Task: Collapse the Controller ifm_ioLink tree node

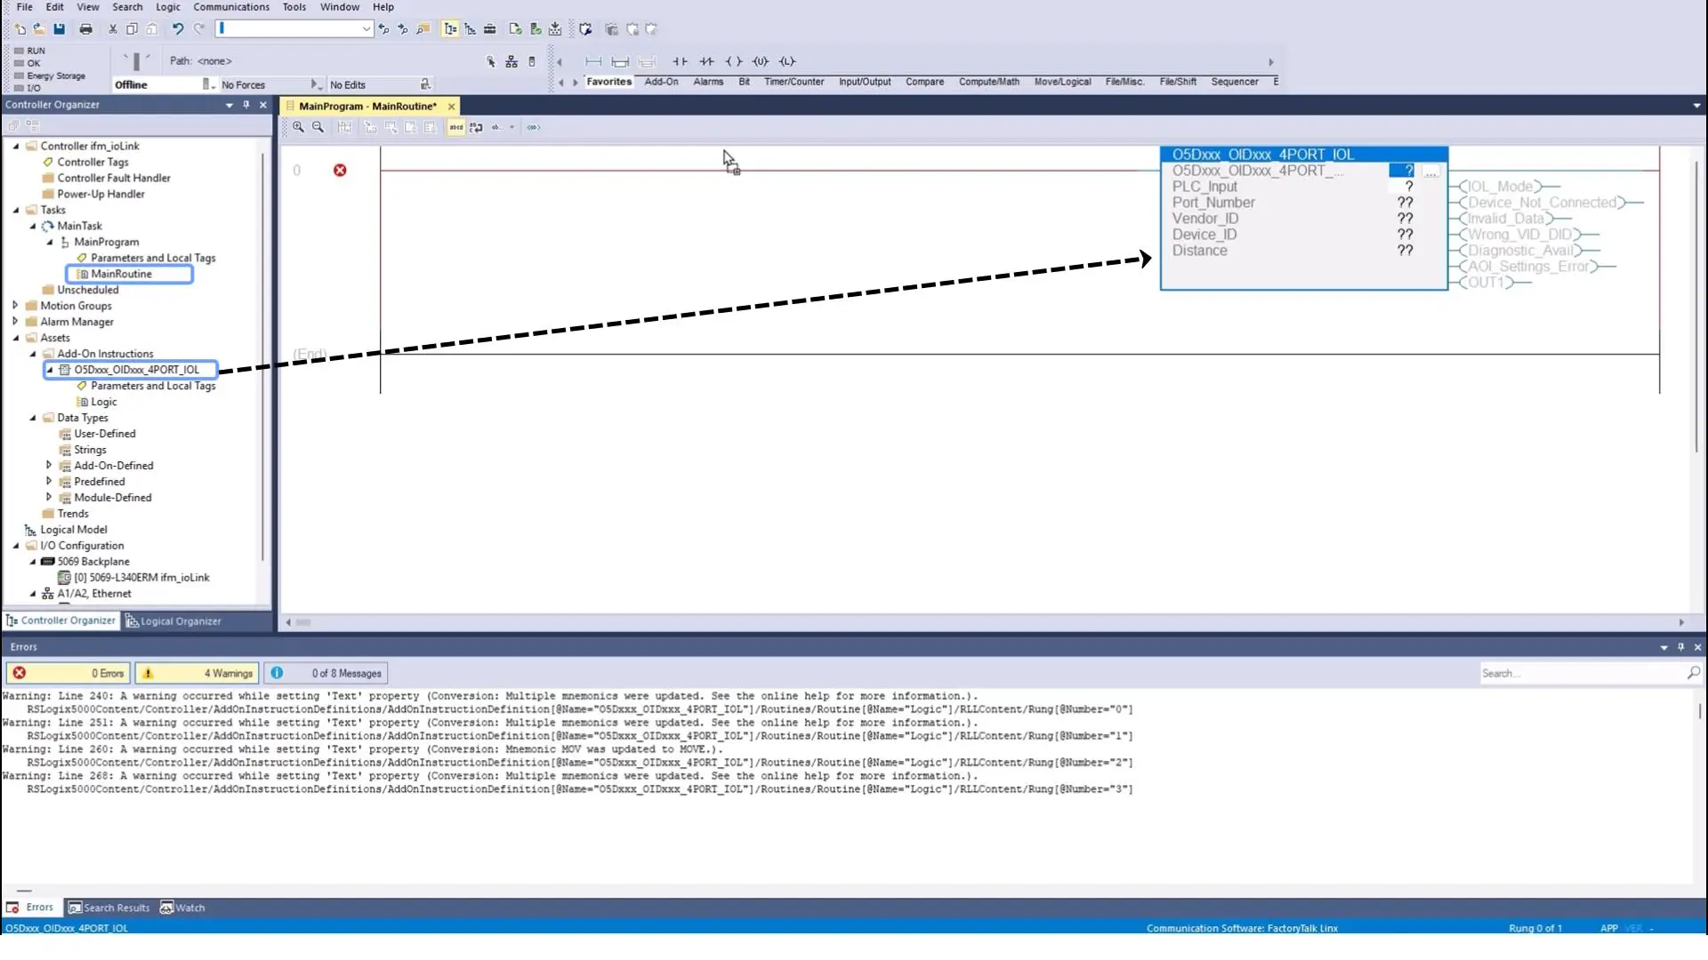Action: point(15,146)
